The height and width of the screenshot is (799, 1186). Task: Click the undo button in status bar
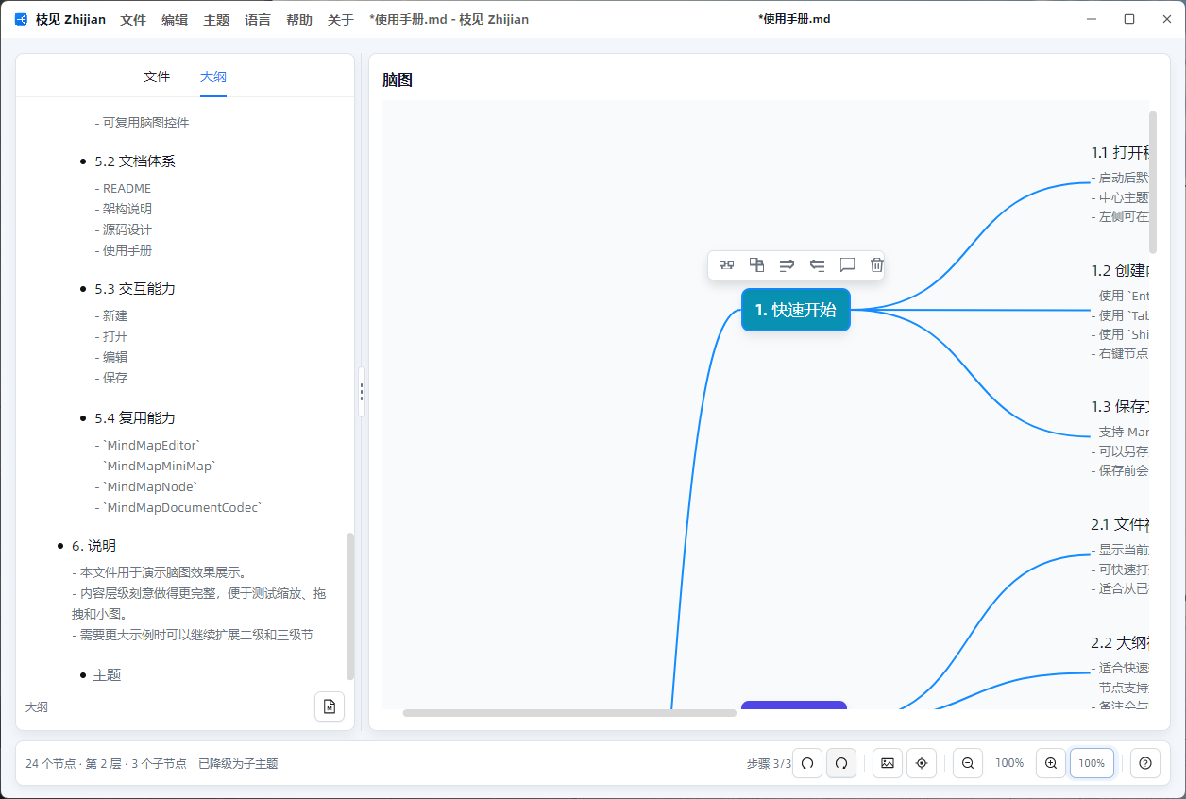(807, 763)
